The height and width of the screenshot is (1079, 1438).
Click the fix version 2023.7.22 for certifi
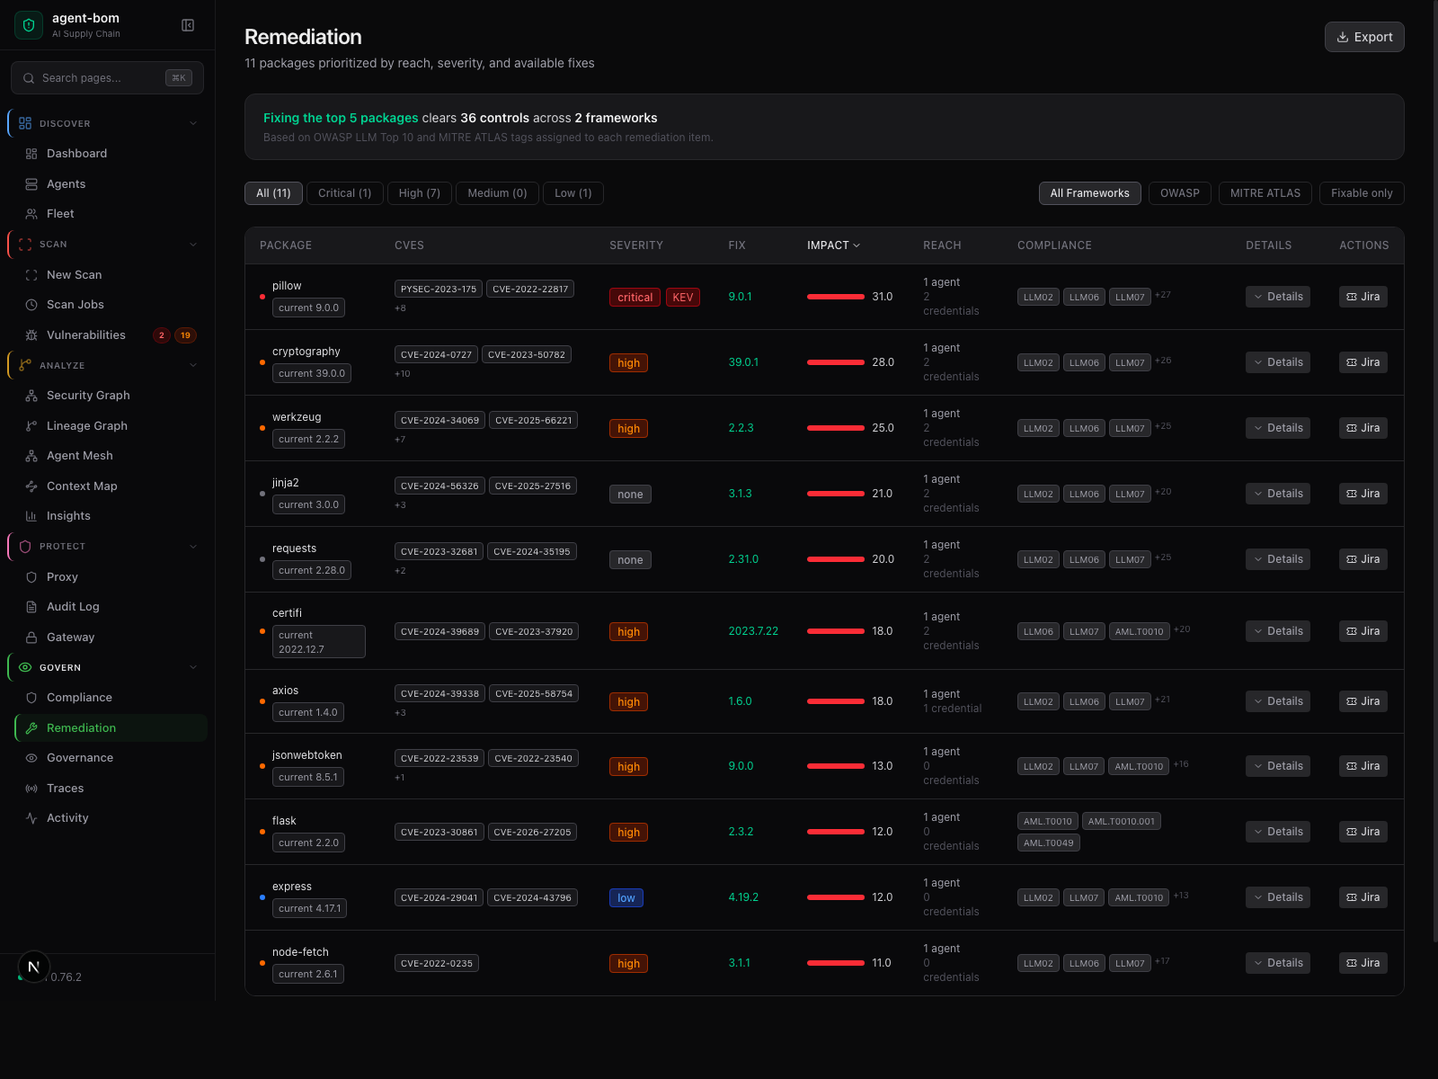[753, 631]
